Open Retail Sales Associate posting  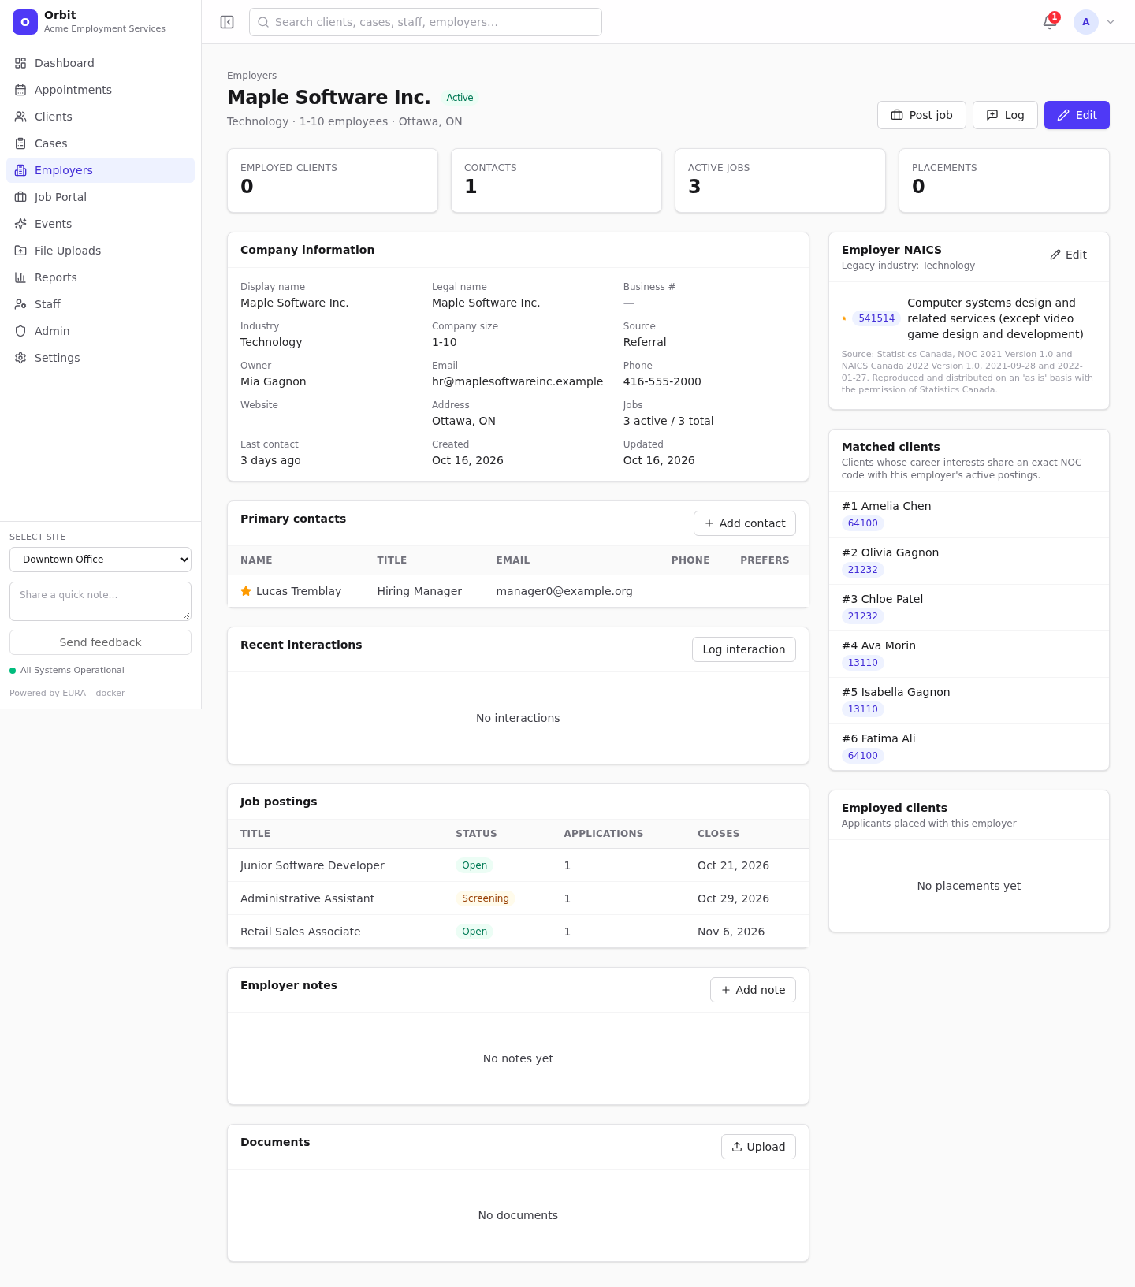(300, 932)
